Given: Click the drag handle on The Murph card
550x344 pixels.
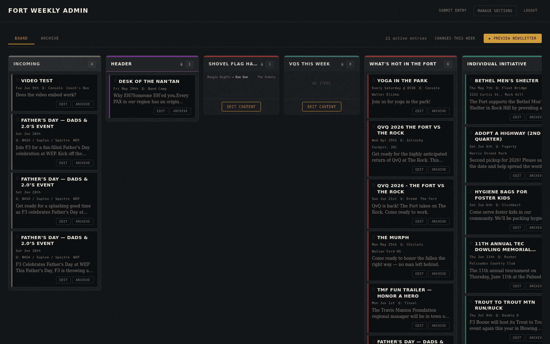Looking at the screenshot, I should point(374,237).
